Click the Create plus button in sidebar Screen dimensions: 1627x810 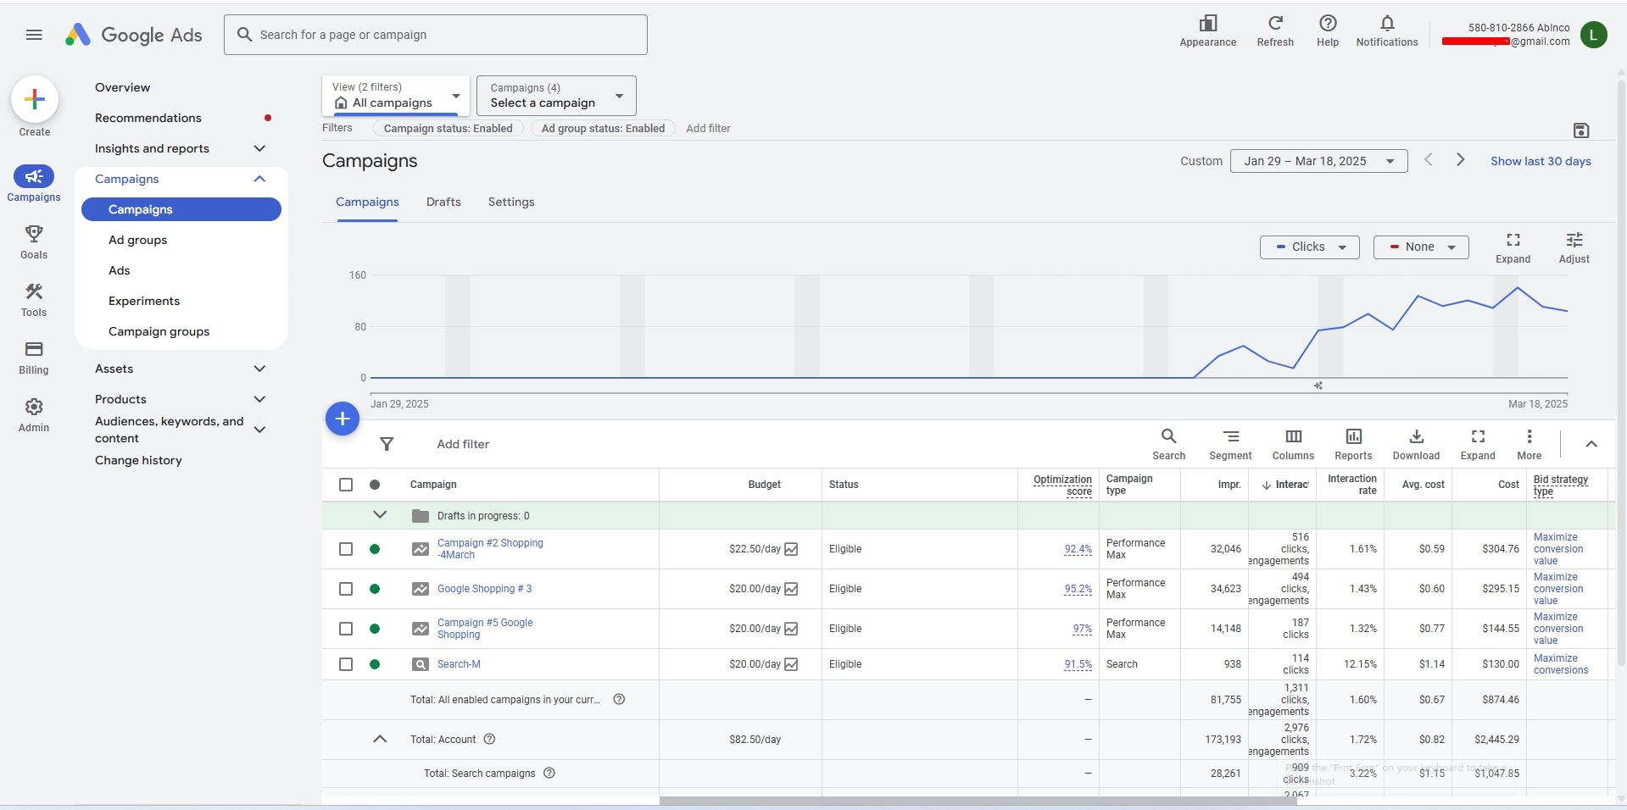35,100
